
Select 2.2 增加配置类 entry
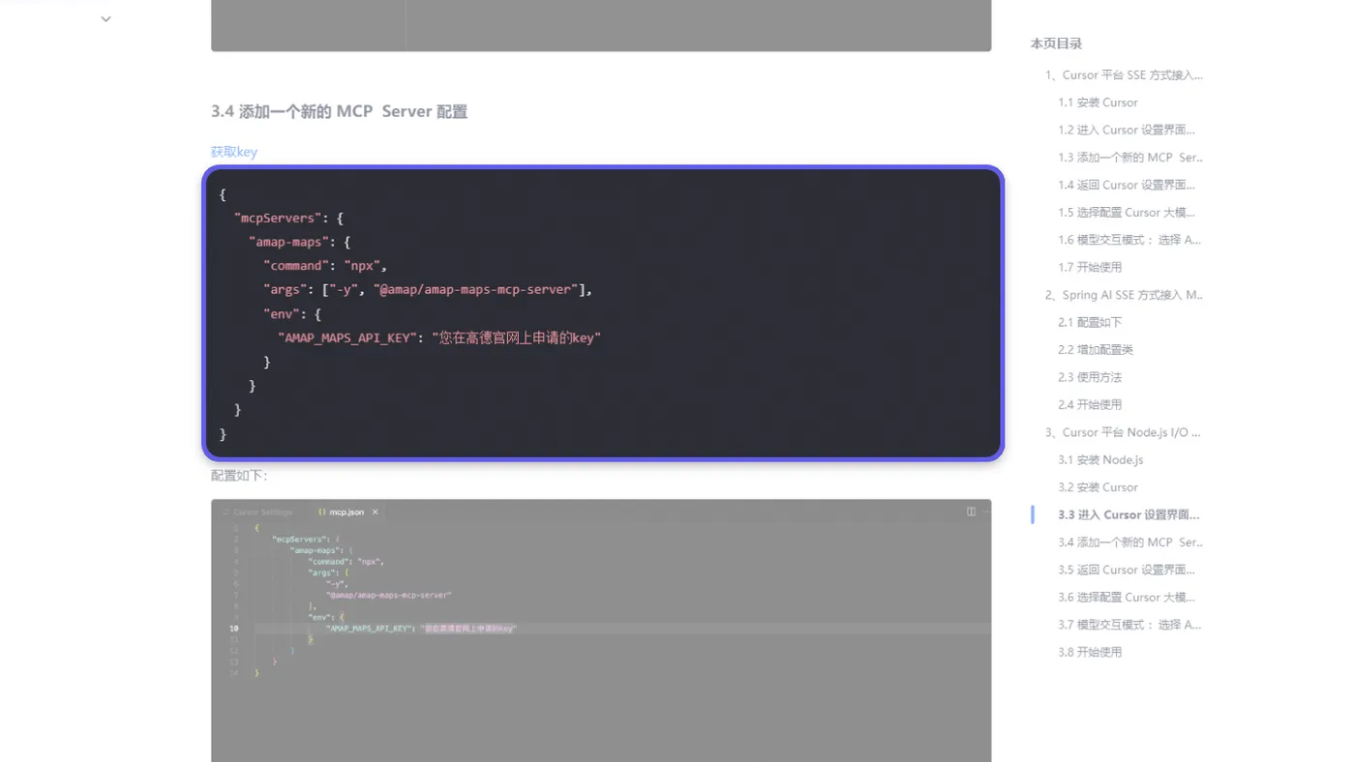(1096, 350)
